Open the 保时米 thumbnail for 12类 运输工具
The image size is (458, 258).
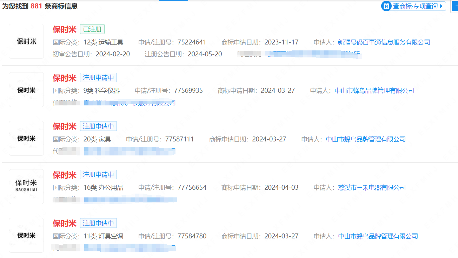click(26, 41)
